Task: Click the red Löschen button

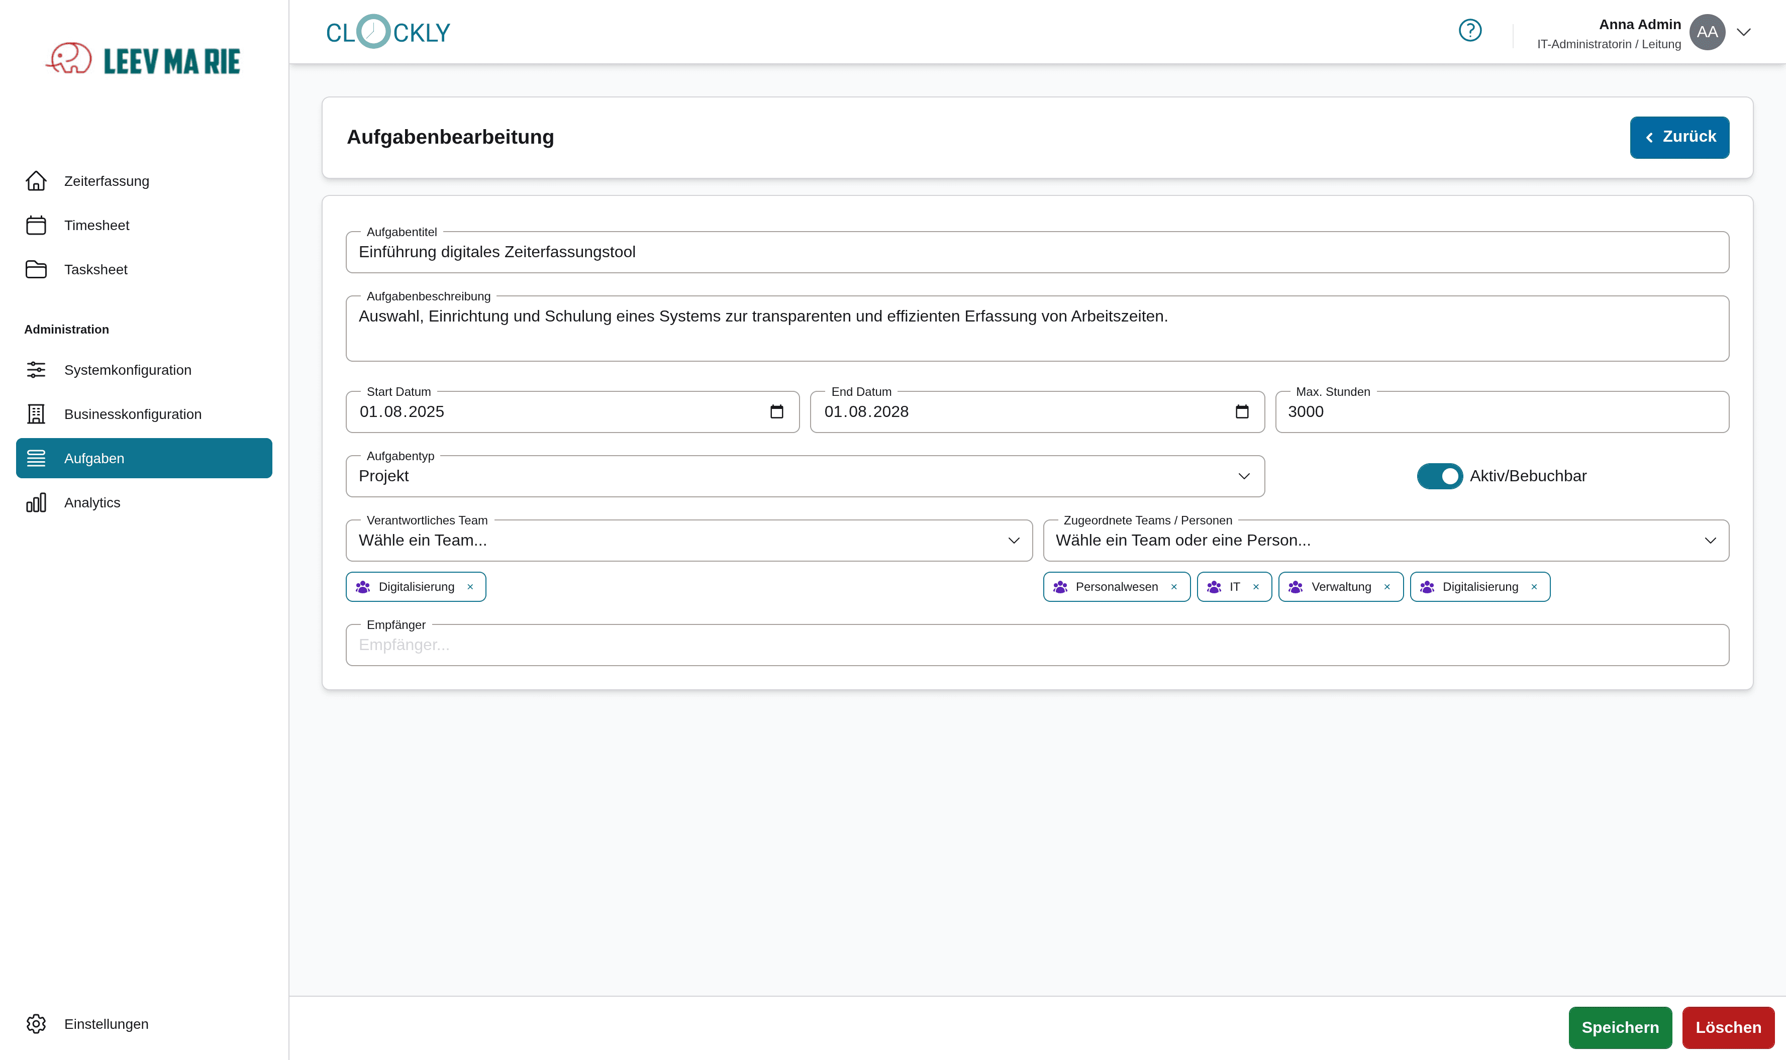Action: click(x=1727, y=1027)
